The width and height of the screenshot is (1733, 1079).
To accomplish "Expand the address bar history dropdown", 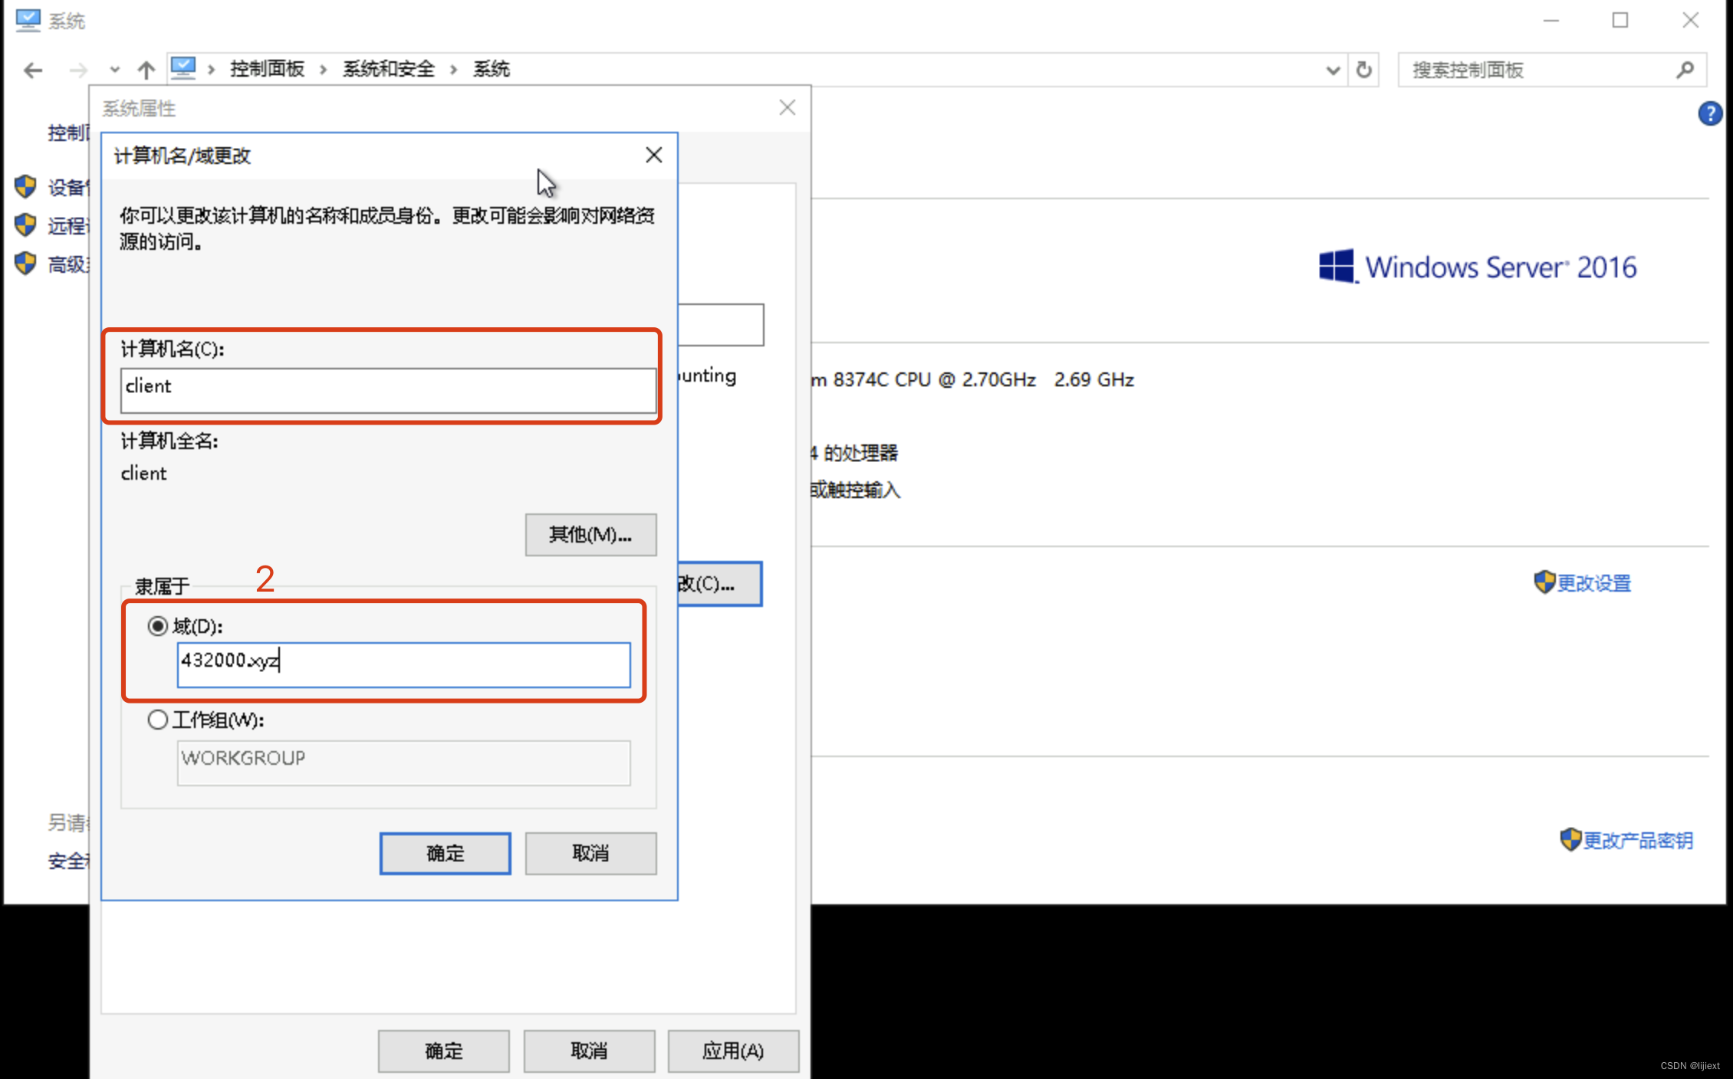I will point(1333,71).
